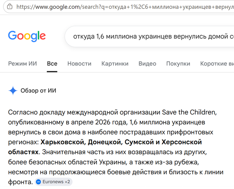Open the Покупки tab
234x189 pixels.
[178, 64]
